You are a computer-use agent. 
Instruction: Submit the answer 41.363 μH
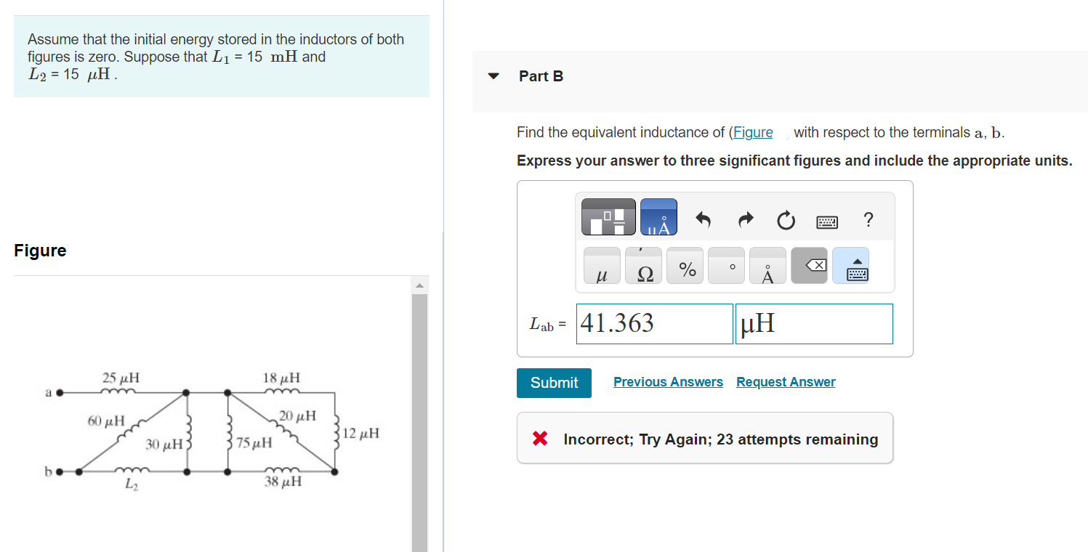(x=553, y=383)
